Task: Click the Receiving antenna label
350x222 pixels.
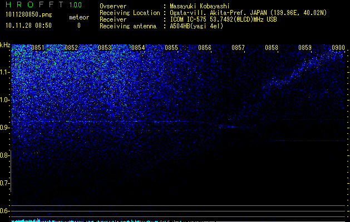Action: point(128,26)
